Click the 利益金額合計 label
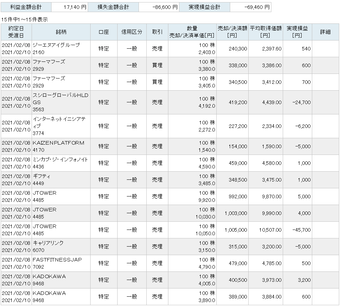341x307 pixels. coord(26,7)
